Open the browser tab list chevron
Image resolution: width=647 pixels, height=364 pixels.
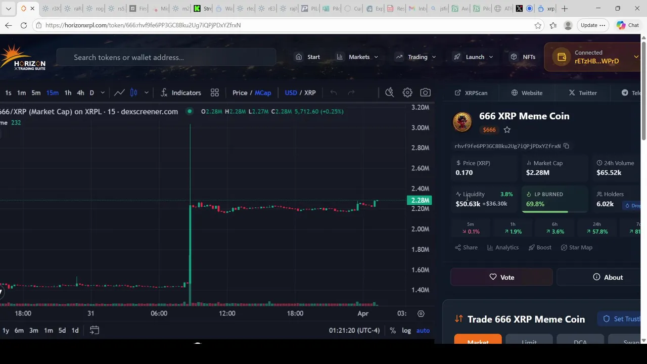(8, 9)
